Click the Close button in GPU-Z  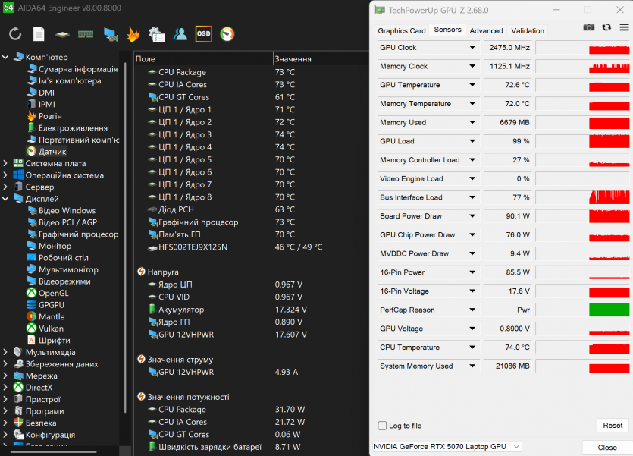coord(606,448)
